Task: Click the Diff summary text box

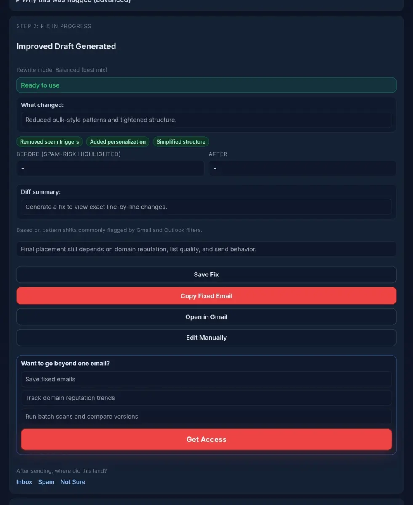Action: tap(206, 207)
